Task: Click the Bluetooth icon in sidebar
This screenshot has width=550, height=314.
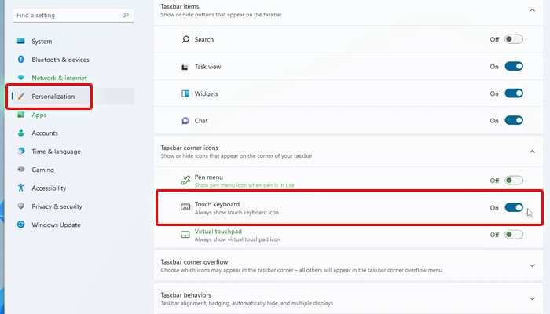Action: 20,59
